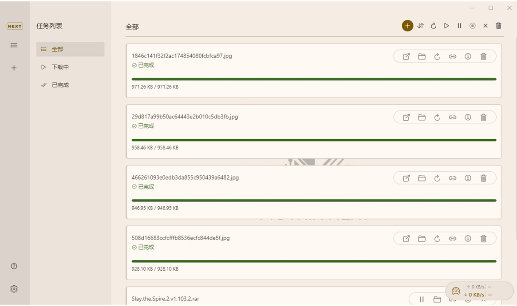Redownload 29d817a99b50ac64443e2b010c5db3fb.jpg

[x=437, y=117]
